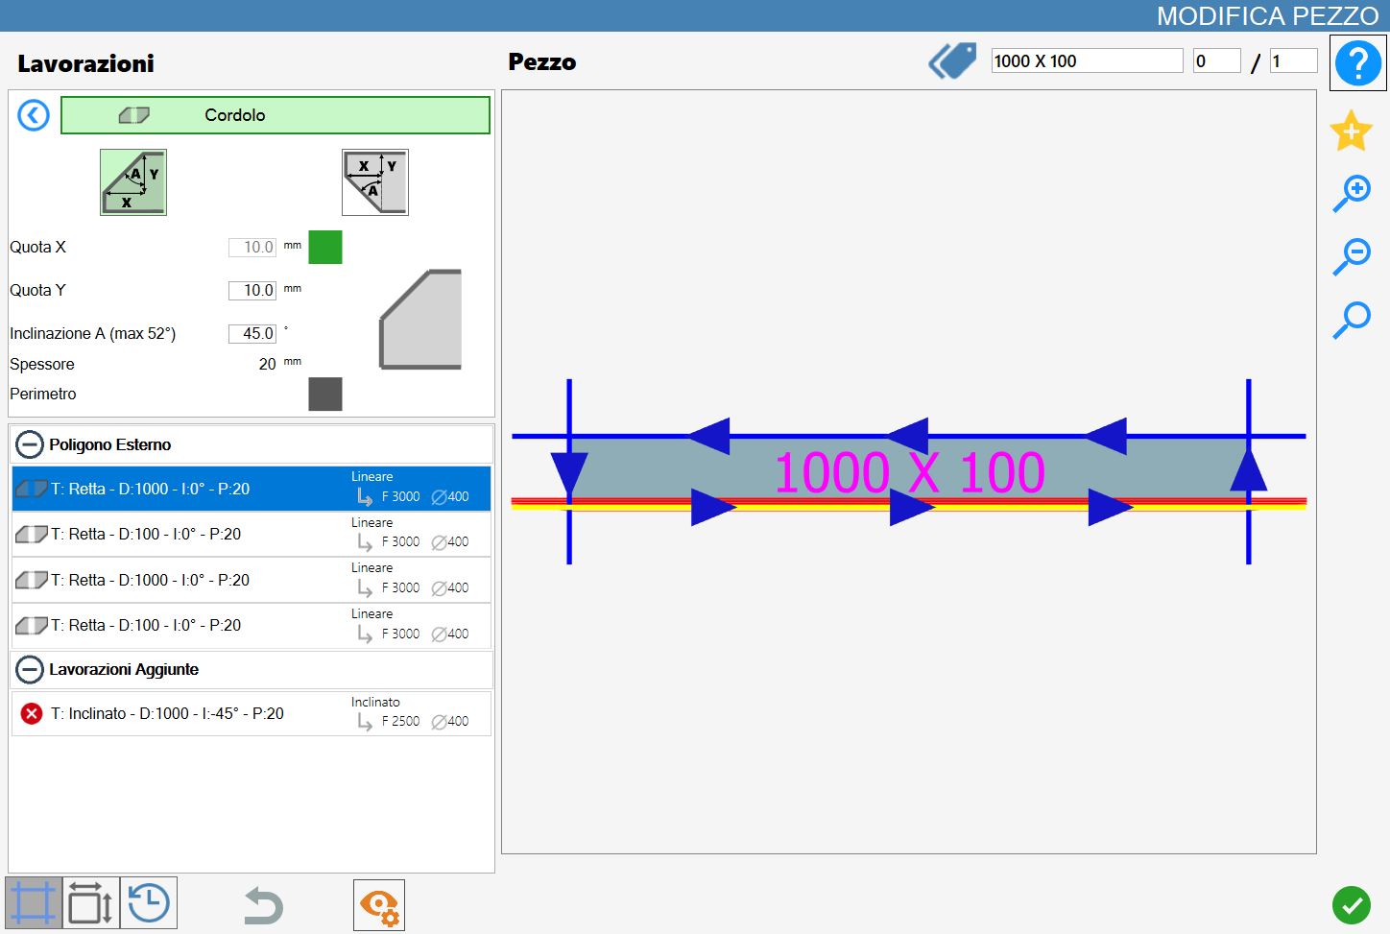Go back with the blue left-chevron button

34,116
